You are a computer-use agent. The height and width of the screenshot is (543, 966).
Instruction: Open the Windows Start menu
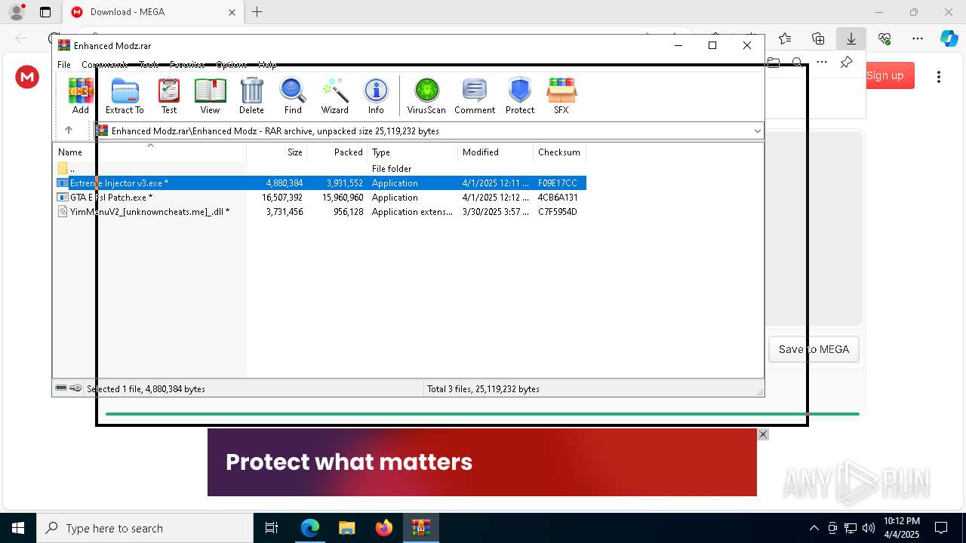pyautogui.click(x=18, y=528)
